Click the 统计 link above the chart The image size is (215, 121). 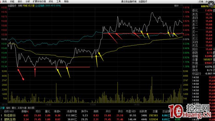point(177,6)
